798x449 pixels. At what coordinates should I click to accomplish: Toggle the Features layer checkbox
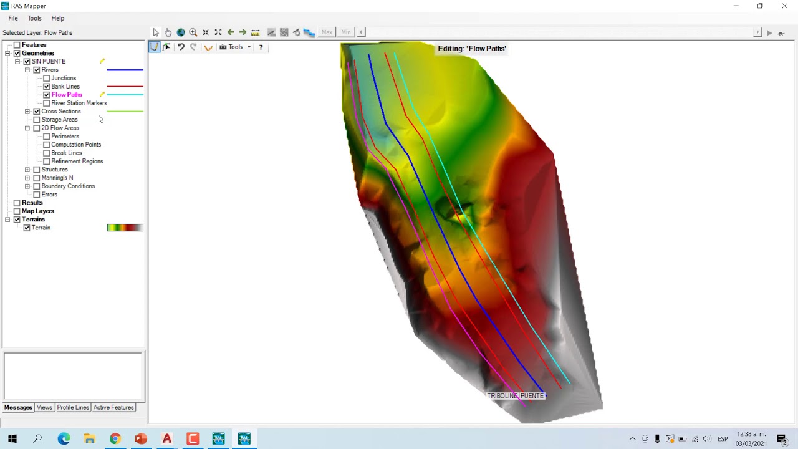click(17, 45)
